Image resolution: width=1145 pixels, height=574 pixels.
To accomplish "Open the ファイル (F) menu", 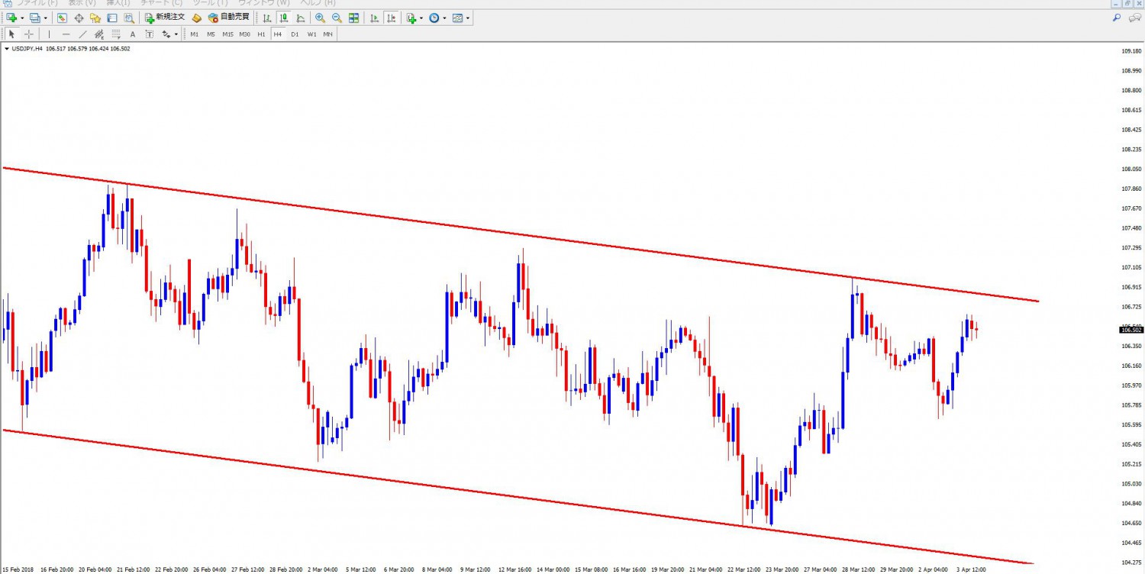I will 37,3.
